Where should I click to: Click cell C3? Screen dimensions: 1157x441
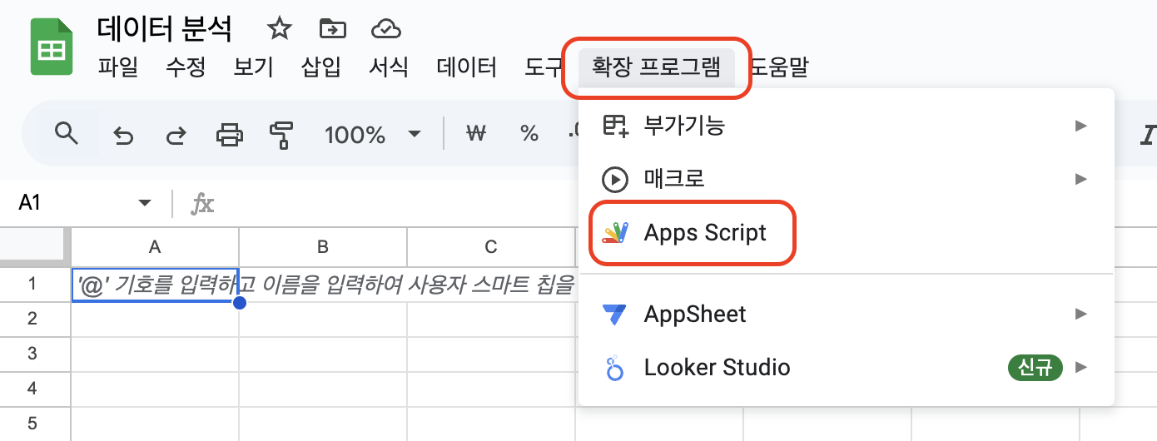491,354
